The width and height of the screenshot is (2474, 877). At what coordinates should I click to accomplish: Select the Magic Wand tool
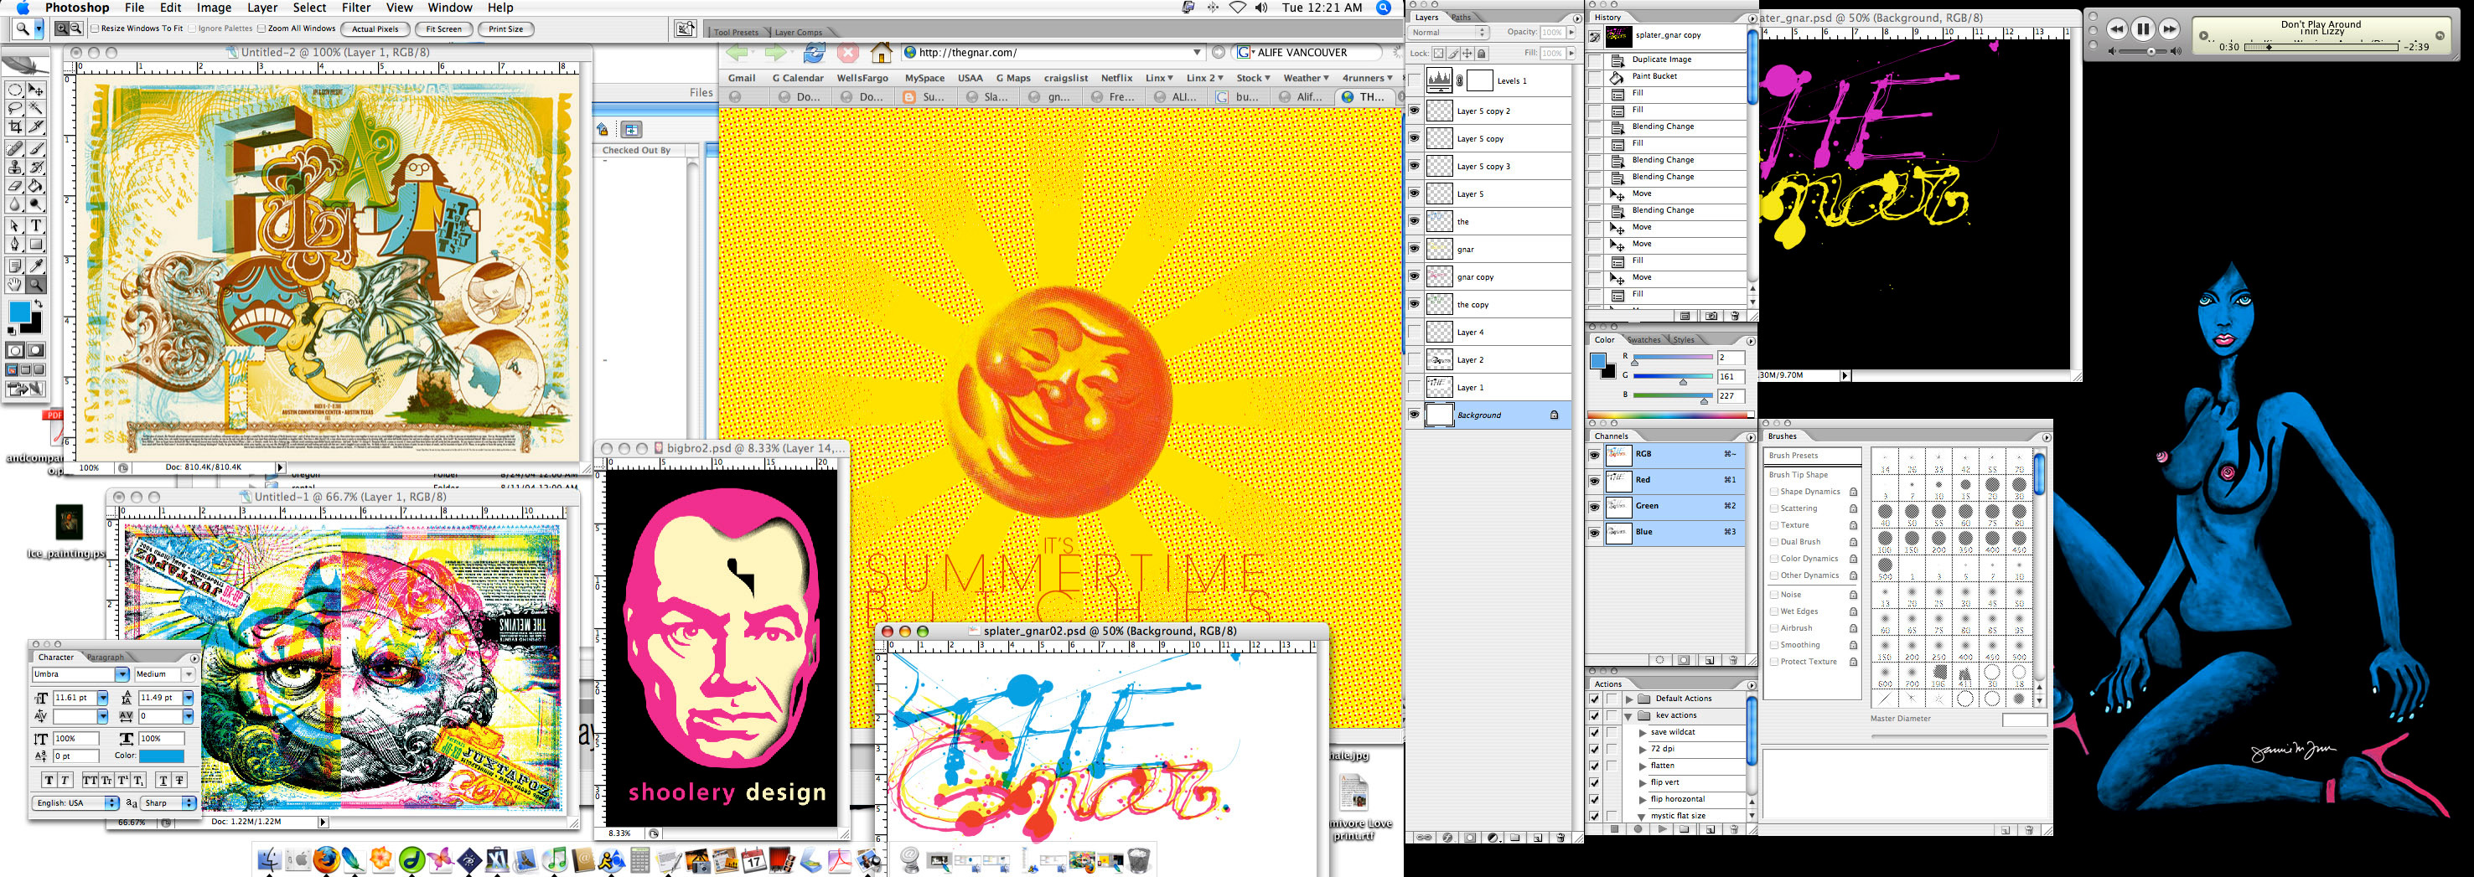coord(35,108)
